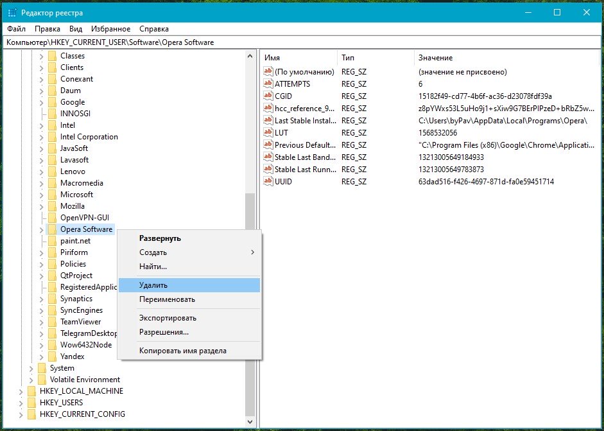Click the folder icon next to Conexant
Image resolution: width=604 pixels, height=431 pixels.
click(x=53, y=79)
